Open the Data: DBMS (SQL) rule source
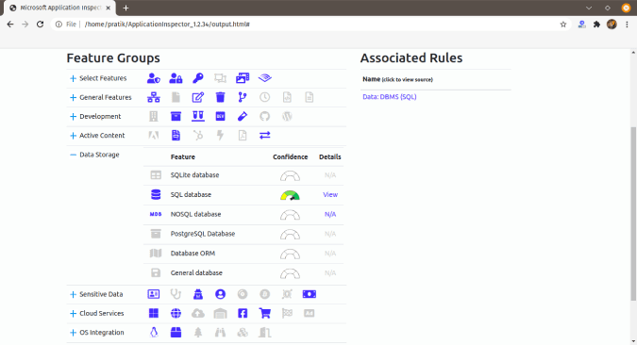The width and height of the screenshot is (637, 345). click(389, 96)
